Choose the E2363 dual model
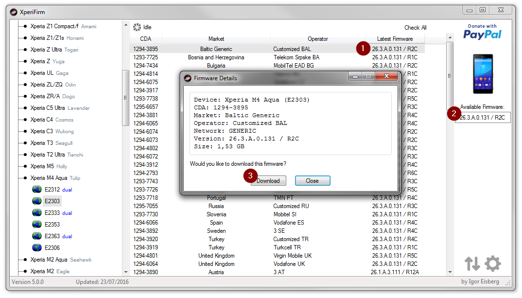Image resolution: width=522 pixels, height=298 pixels. pos(58,236)
